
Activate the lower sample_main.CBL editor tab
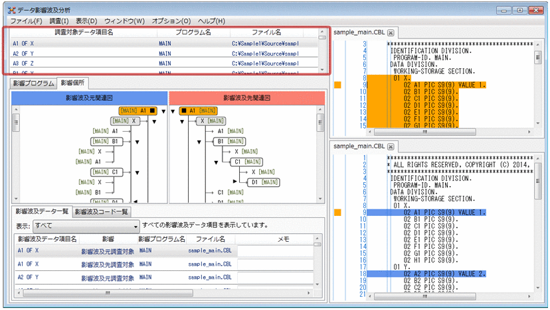coord(359,146)
